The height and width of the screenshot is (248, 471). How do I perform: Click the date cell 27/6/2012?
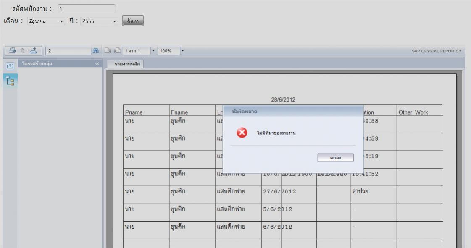tap(279, 191)
